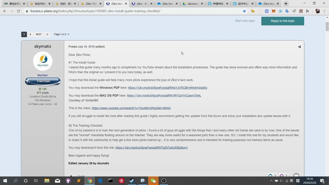Click the browser back arrow
This screenshot has width=329, height=185.
5,11
